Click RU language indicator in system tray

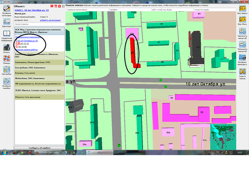click(x=217, y=152)
